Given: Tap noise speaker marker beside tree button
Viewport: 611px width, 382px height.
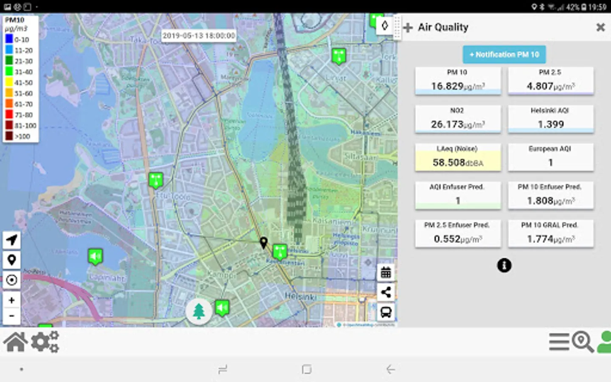Looking at the screenshot, I should tap(222, 308).
